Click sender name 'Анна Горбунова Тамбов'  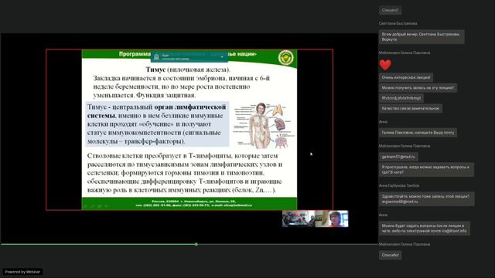click(x=399, y=185)
